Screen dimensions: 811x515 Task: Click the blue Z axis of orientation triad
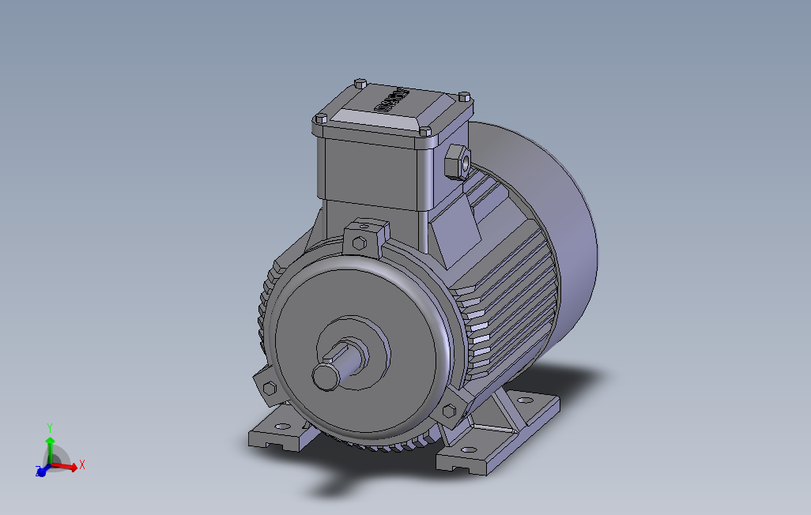(x=43, y=471)
